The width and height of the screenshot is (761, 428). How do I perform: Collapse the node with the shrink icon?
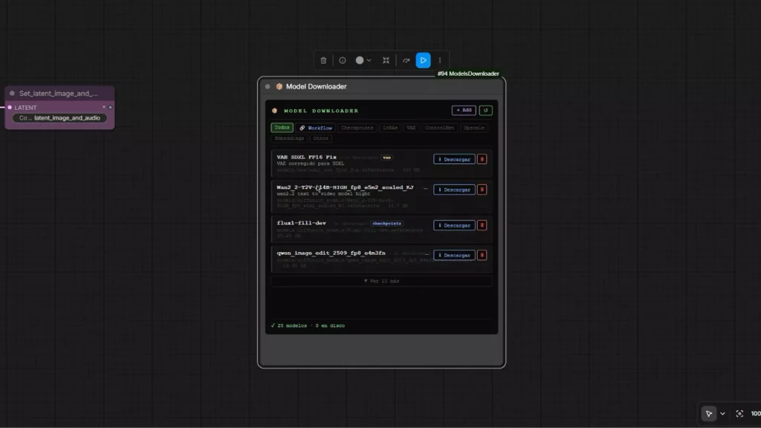point(386,61)
